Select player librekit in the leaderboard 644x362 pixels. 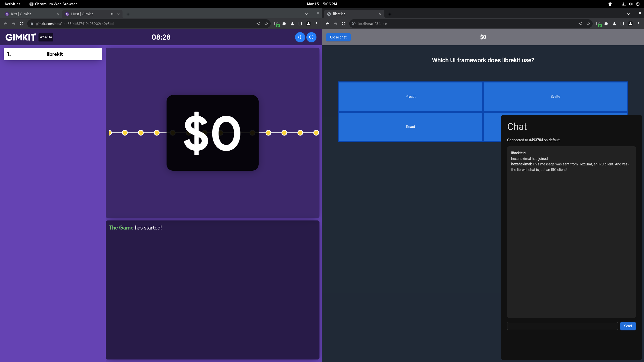(x=53, y=54)
